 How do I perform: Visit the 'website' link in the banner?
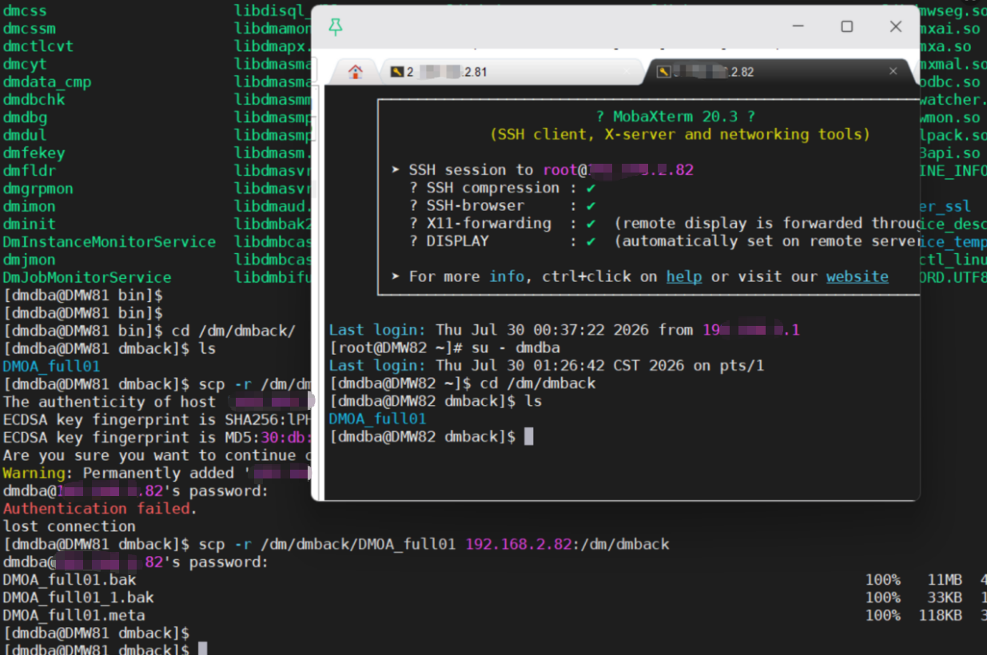coord(858,276)
